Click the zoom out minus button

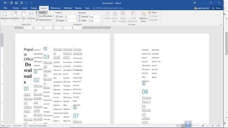click(x=192, y=126)
